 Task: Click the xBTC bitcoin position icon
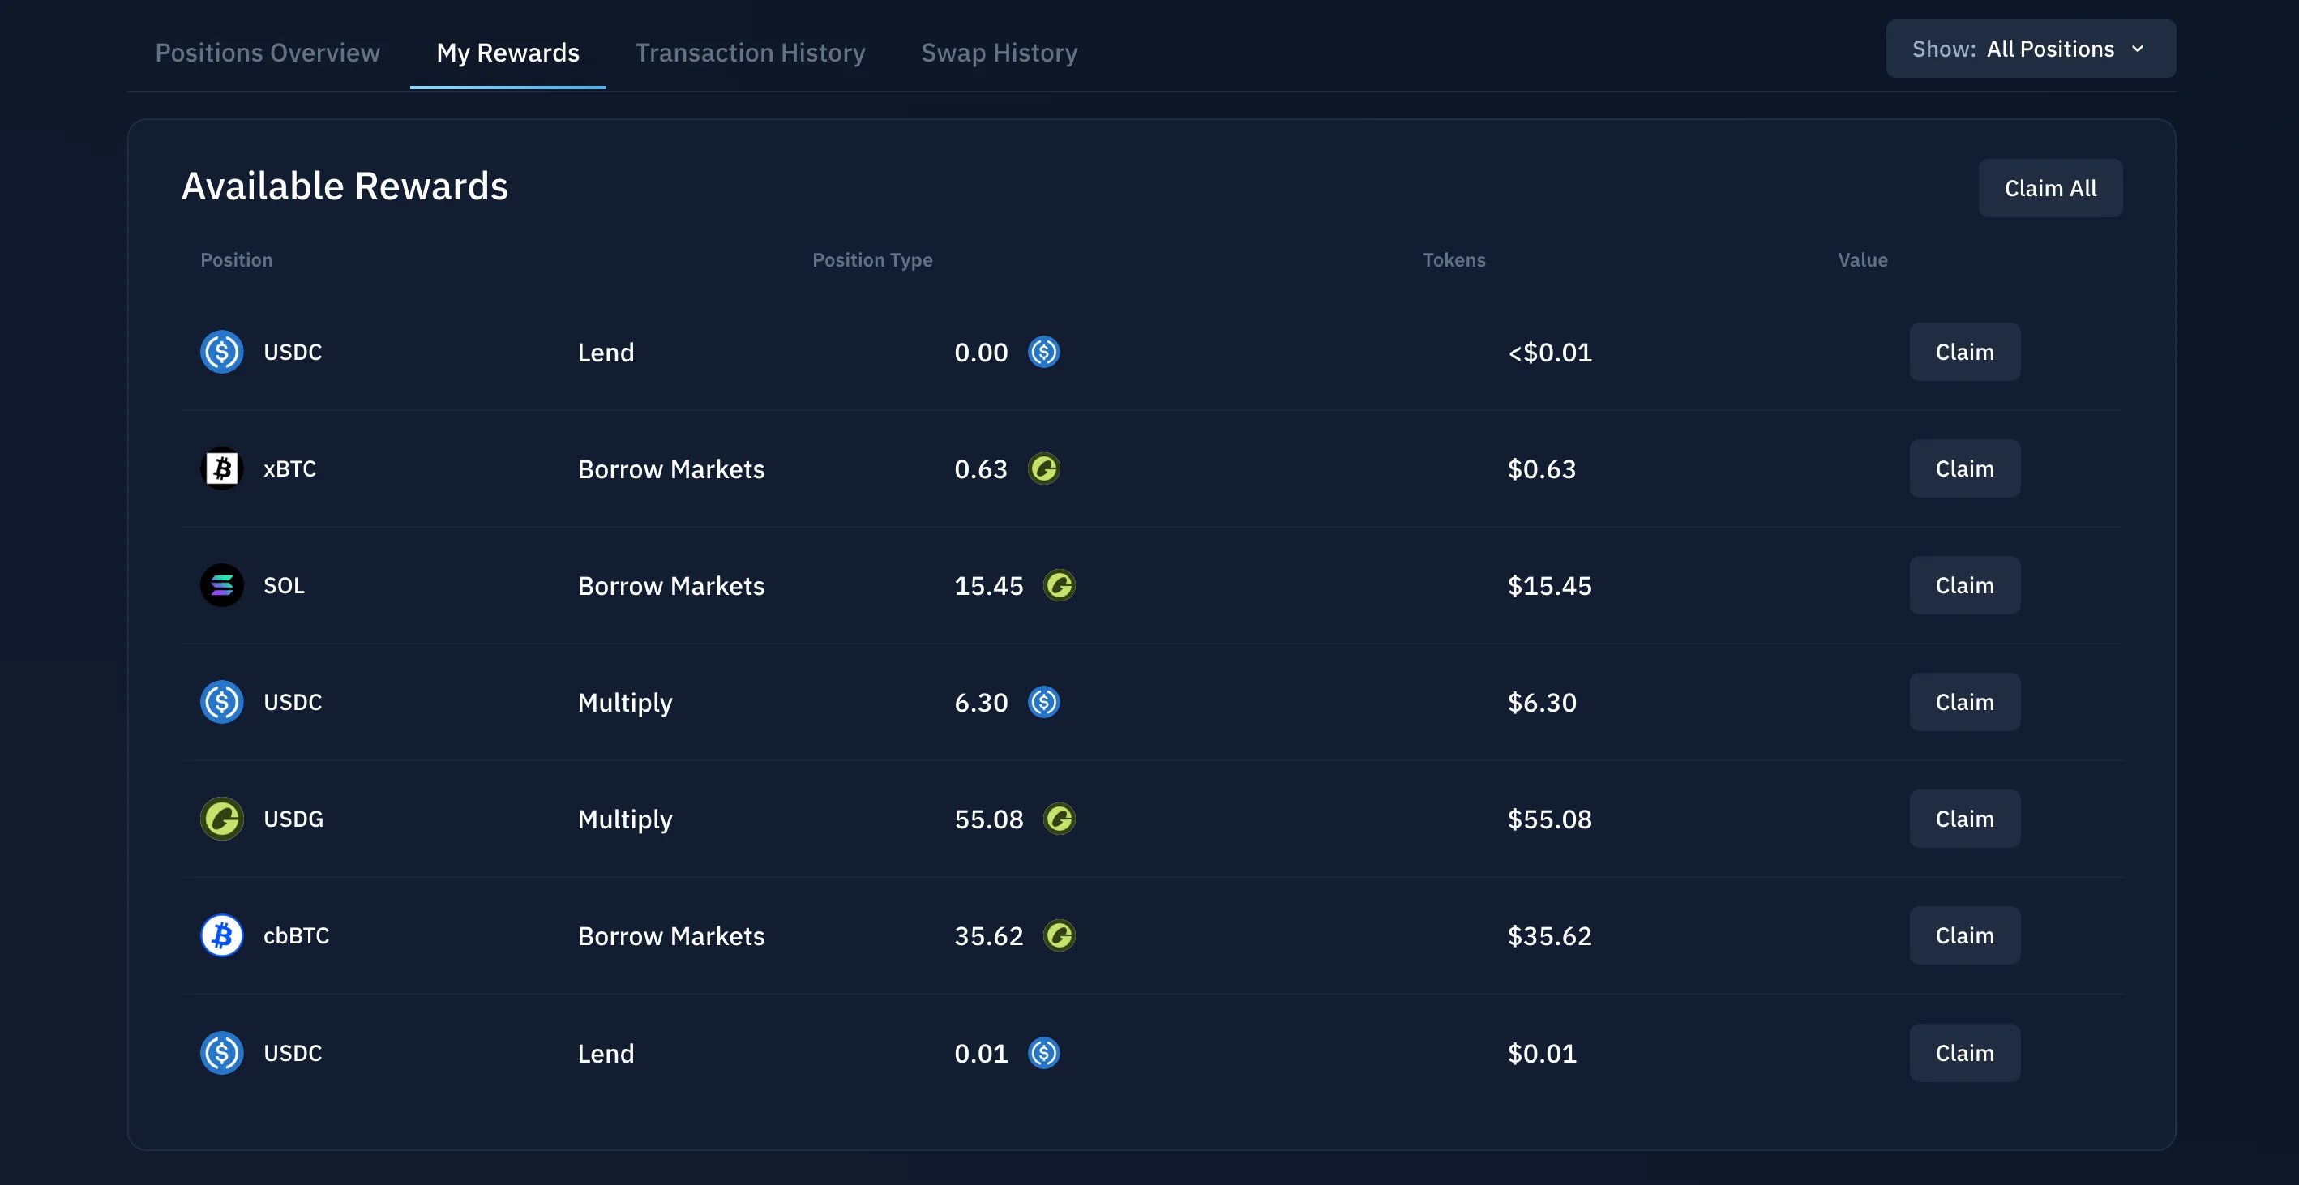coord(221,468)
